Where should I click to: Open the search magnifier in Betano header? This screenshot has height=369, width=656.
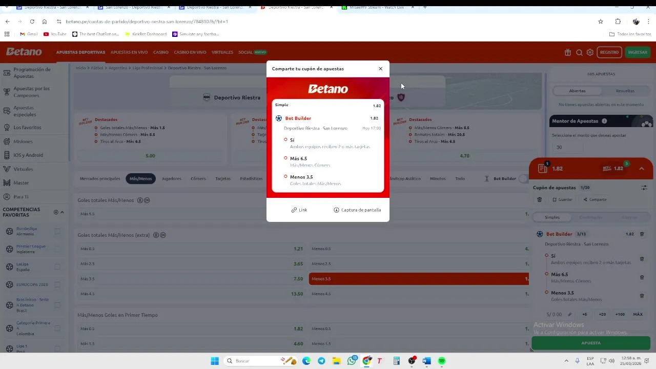[x=579, y=52]
